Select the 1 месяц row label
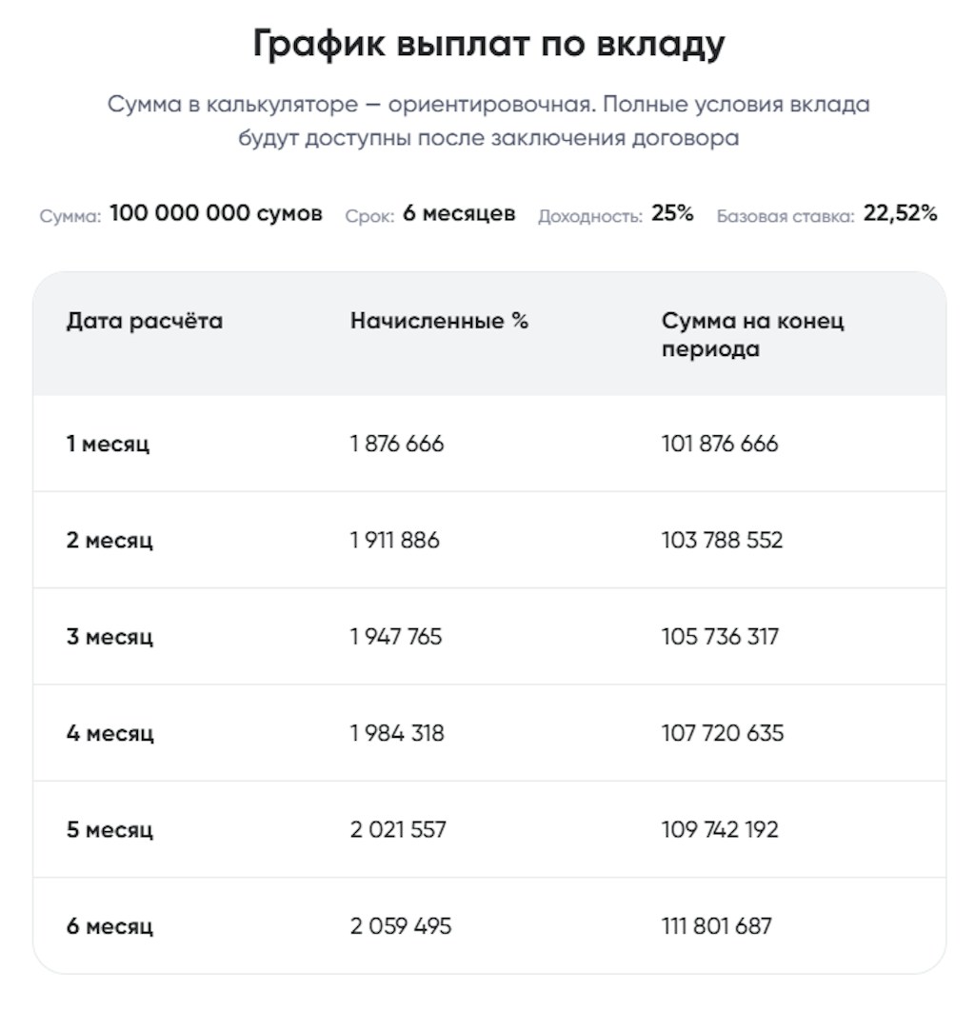975x1011 pixels. (x=108, y=444)
